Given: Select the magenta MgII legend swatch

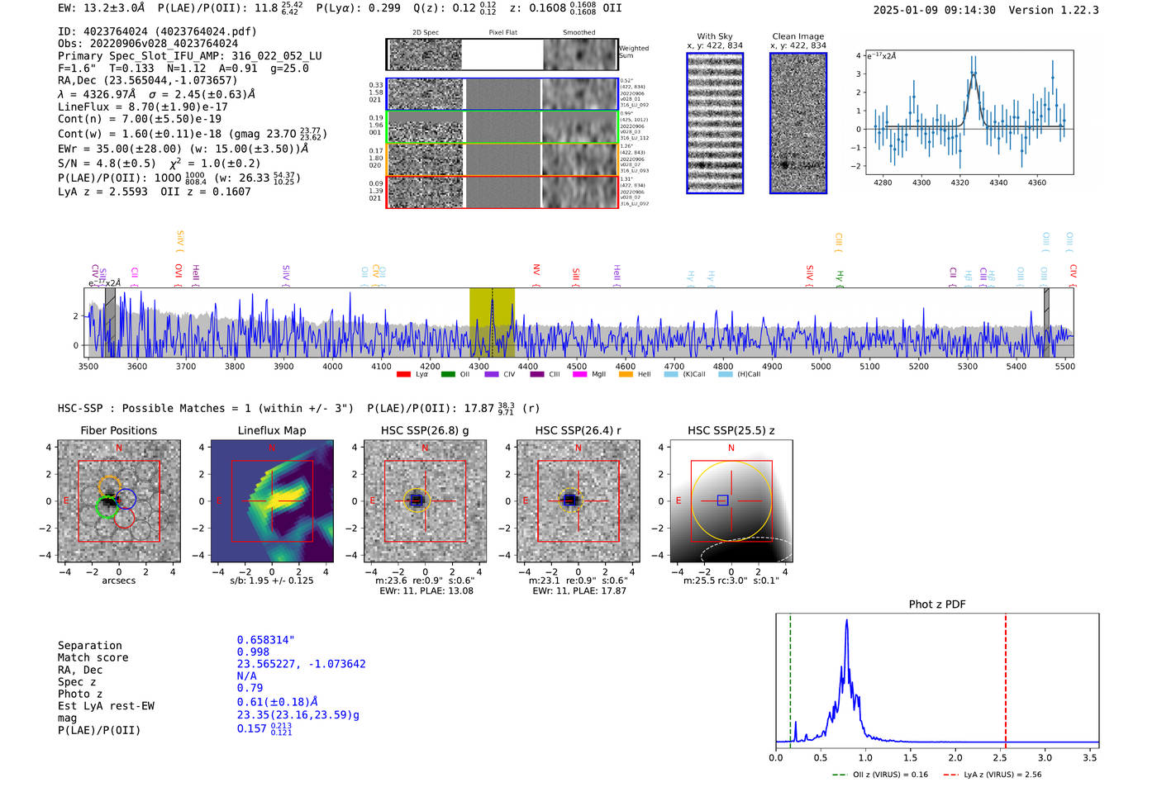Looking at the screenshot, I should pos(579,374).
